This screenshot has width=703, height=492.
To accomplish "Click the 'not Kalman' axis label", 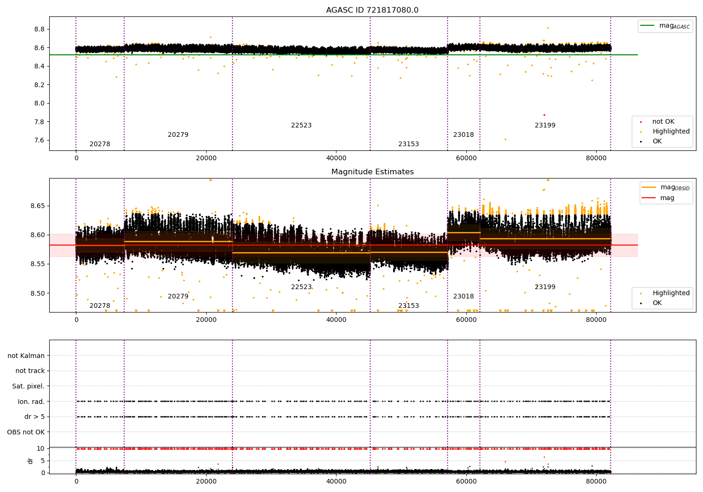I will click(x=26, y=356).
